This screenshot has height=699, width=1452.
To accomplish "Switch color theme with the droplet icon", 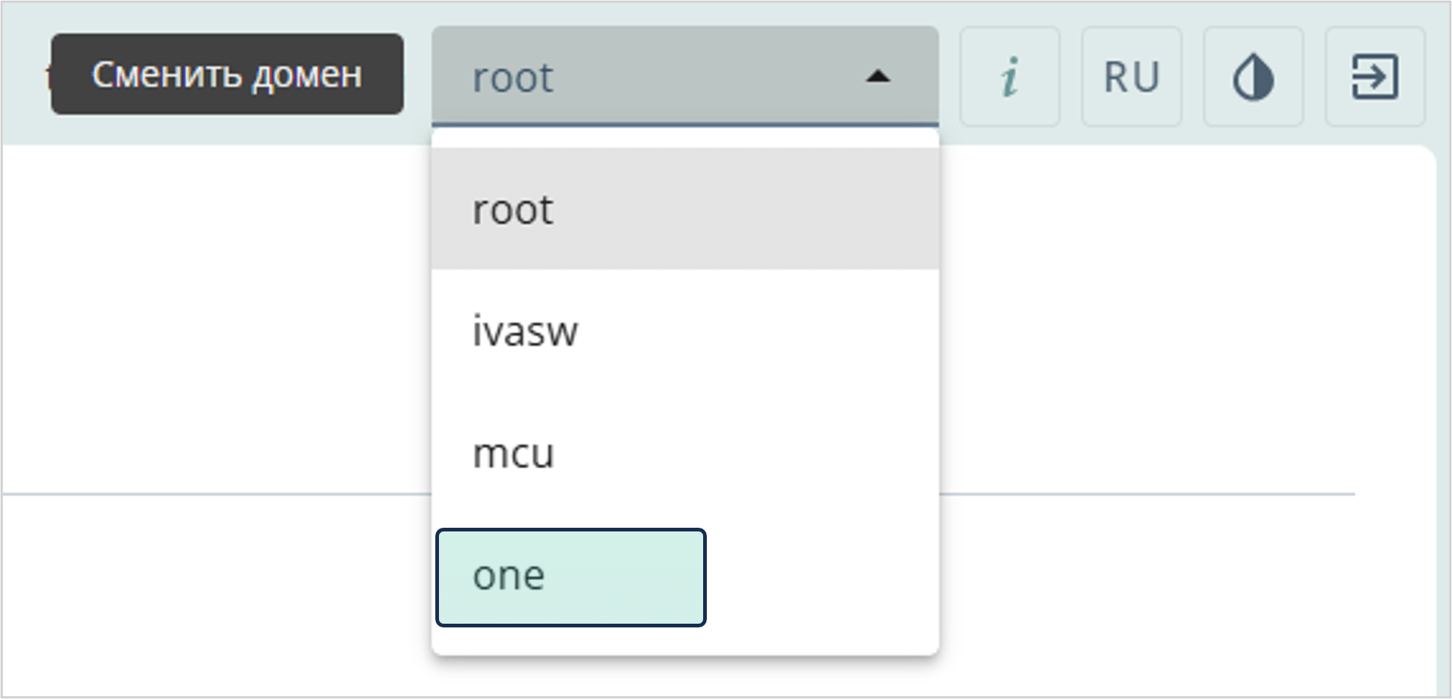I will click(x=1253, y=77).
